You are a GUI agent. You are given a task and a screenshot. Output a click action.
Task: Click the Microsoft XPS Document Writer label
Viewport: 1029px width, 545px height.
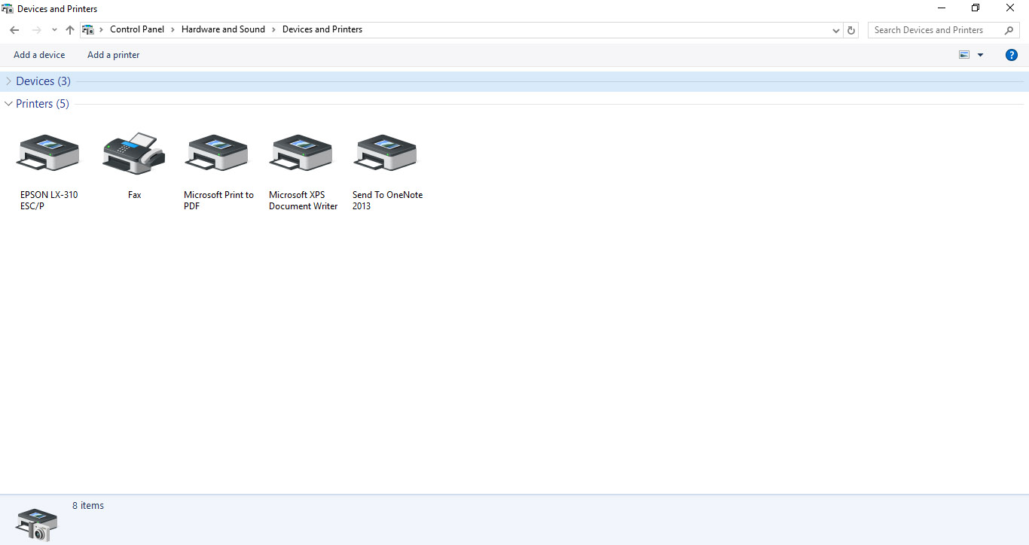(303, 200)
